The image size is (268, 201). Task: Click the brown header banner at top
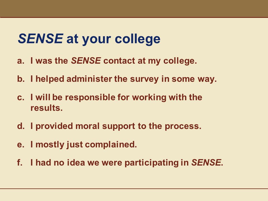134,9
